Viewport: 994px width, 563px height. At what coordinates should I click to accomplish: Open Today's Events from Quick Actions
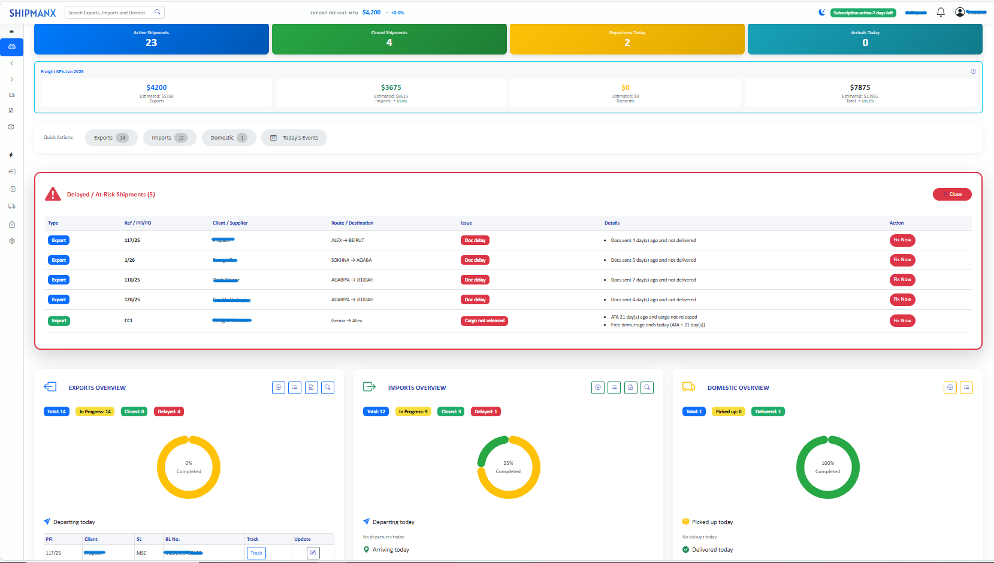(294, 137)
